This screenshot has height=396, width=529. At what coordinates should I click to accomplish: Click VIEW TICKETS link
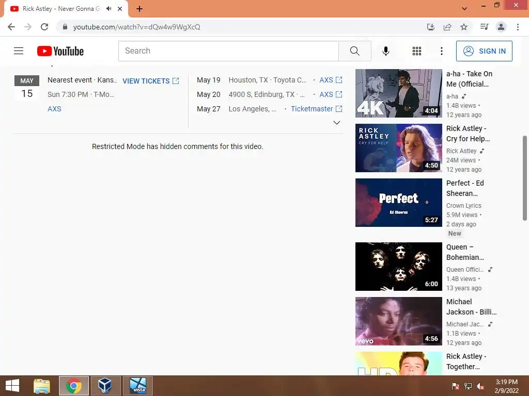coord(150,81)
